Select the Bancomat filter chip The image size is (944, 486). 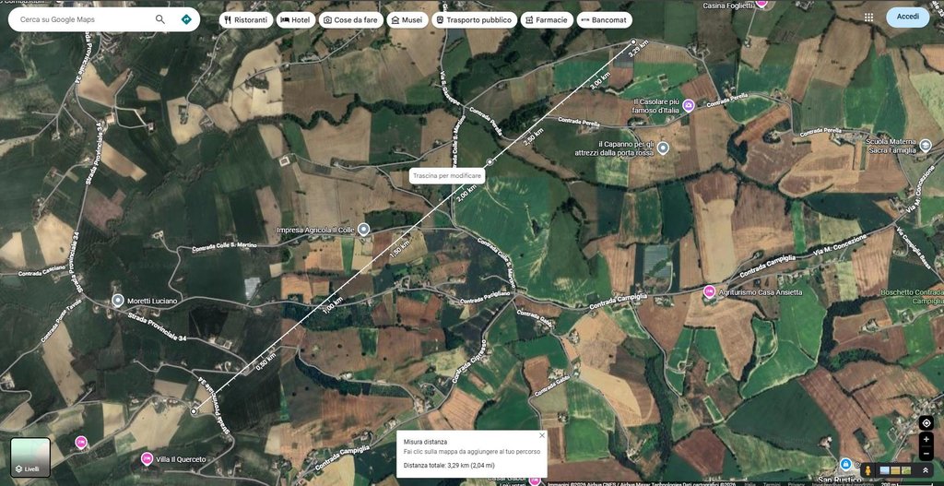point(605,20)
